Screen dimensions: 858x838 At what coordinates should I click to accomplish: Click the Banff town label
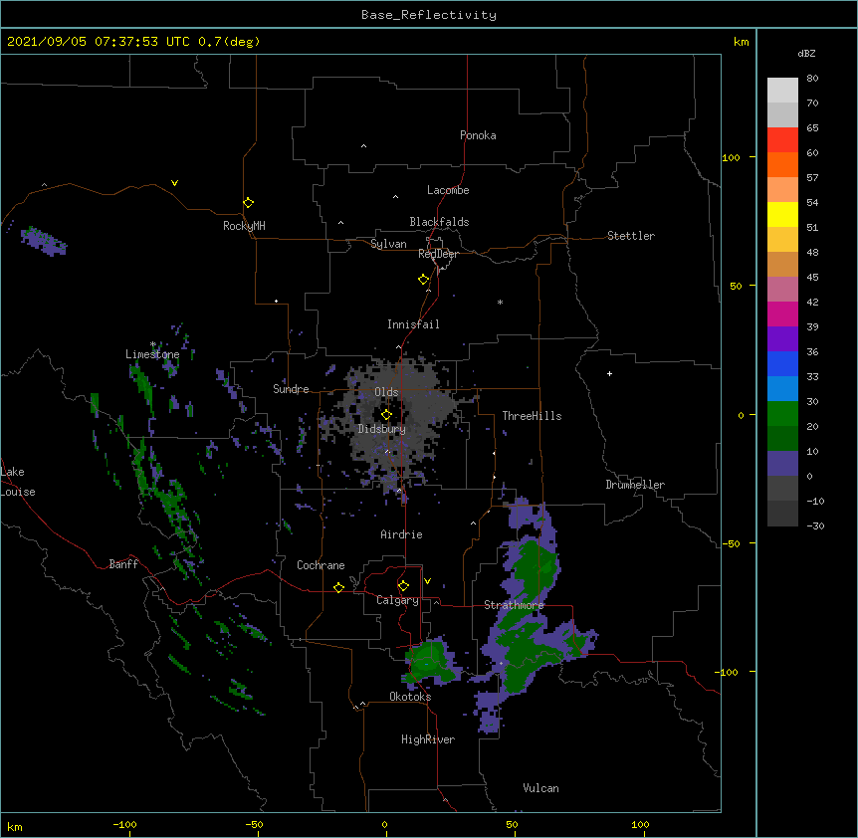click(123, 564)
